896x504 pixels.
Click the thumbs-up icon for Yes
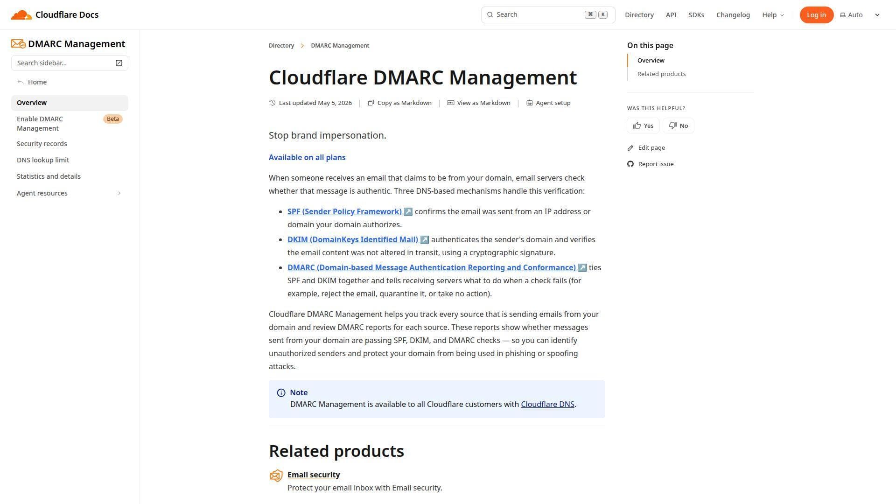637,126
